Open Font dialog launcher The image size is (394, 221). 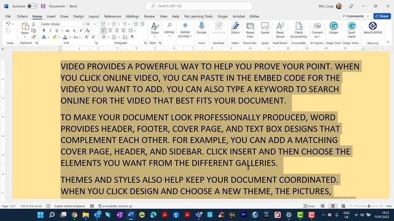tap(96, 43)
